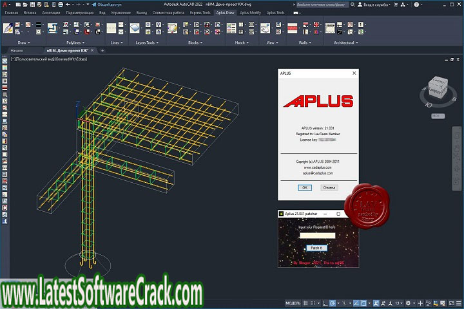Switch to the Aplus Tools ribbon tab
This screenshot has height=309, width=464.
coord(276,13)
